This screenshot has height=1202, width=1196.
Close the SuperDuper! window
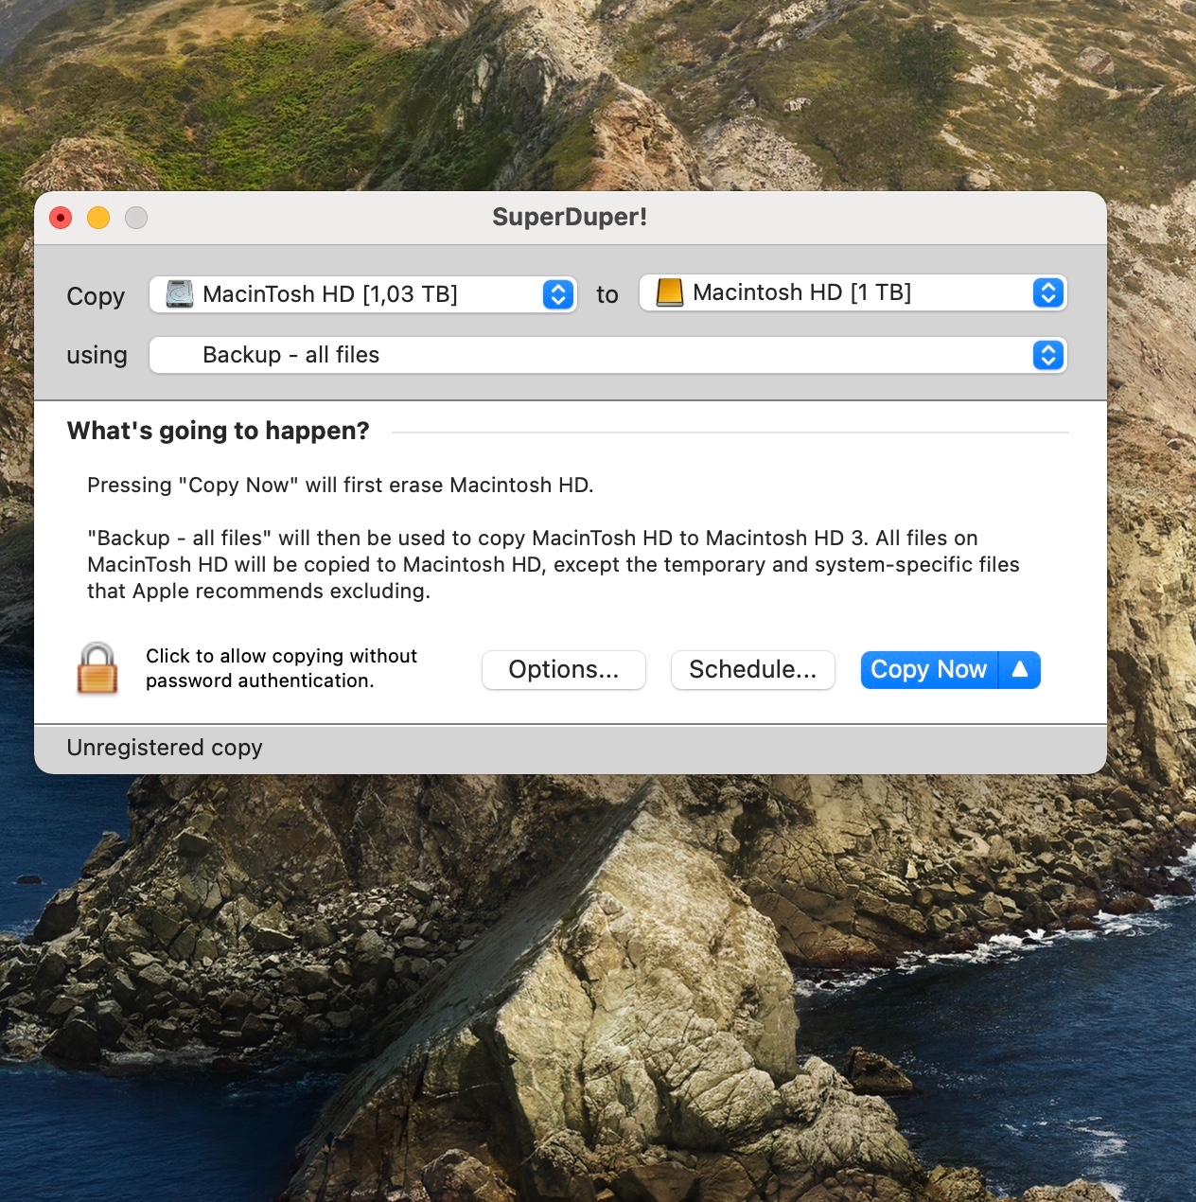61,218
